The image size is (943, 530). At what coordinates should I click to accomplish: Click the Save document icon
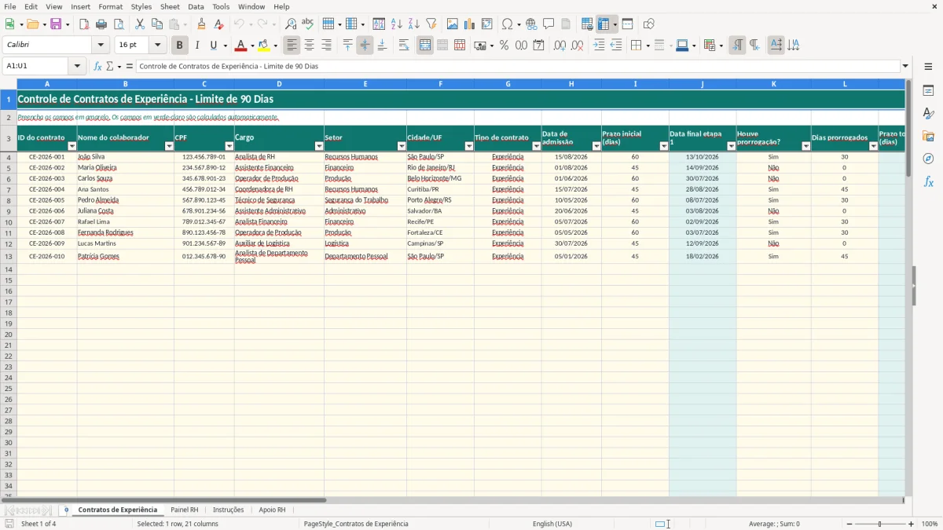coord(56,24)
